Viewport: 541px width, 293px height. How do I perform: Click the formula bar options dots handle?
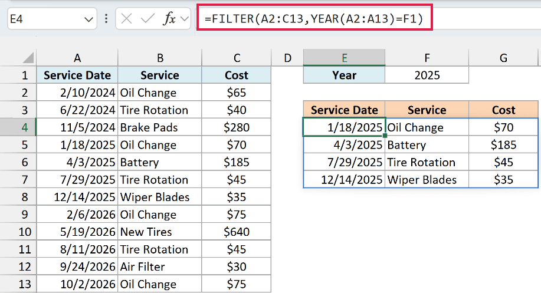106,19
